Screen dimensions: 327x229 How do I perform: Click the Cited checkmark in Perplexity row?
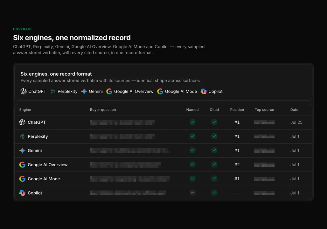[214, 136]
